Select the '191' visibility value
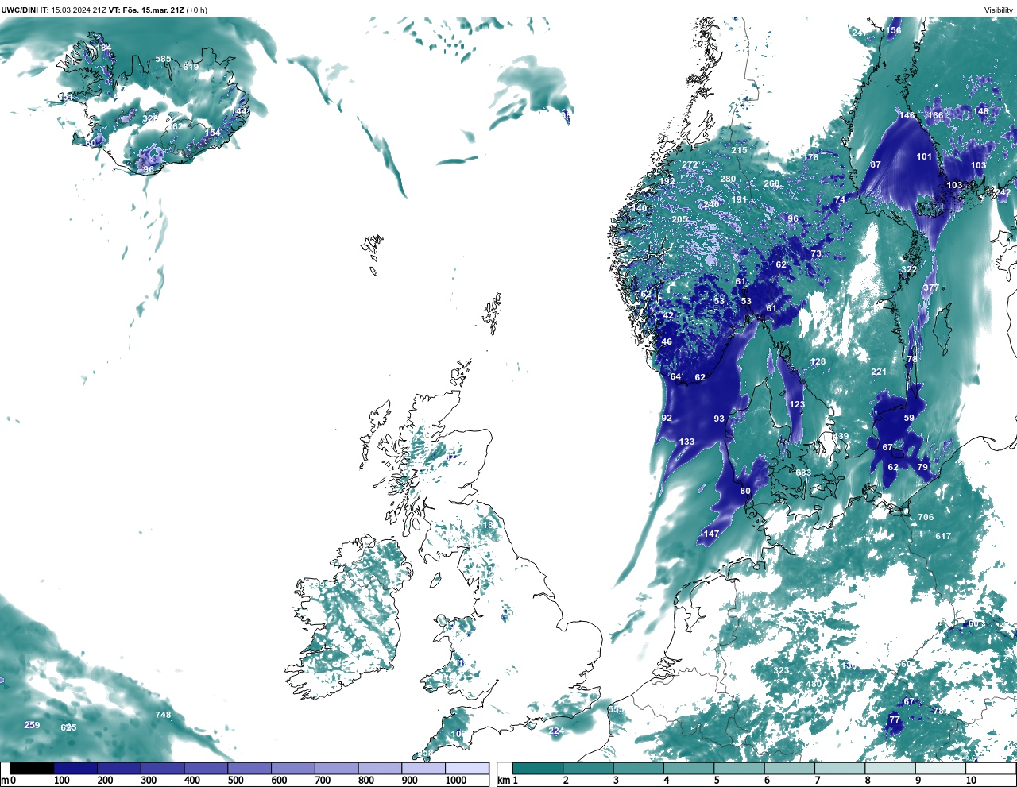 (739, 199)
